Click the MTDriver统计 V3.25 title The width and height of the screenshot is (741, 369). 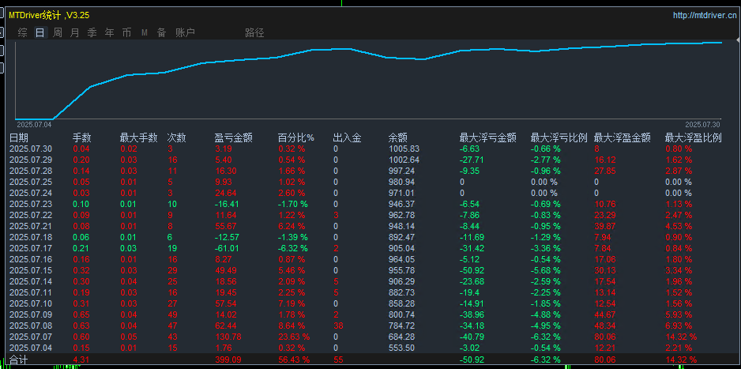pyautogui.click(x=49, y=15)
